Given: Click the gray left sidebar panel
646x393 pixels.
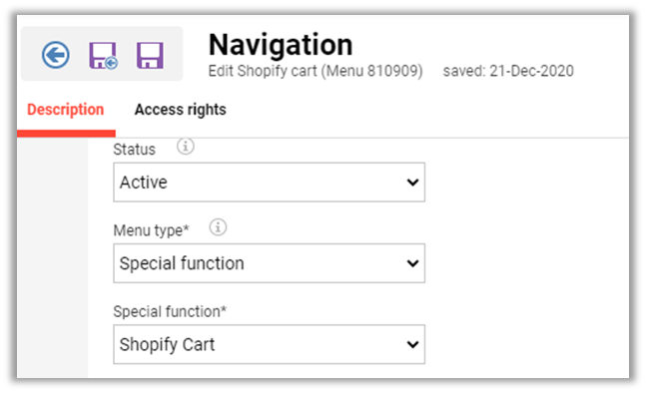Looking at the screenshot, I should pos(52,257).
